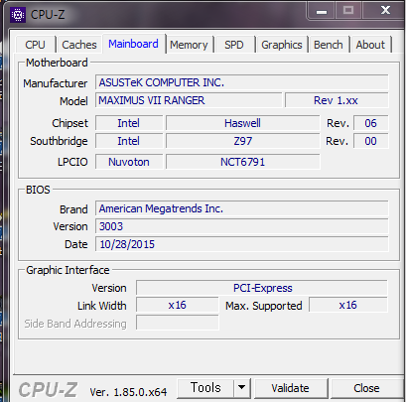
Task: Click the ASUSTeK manufacturer field
Action: [242, 82]
